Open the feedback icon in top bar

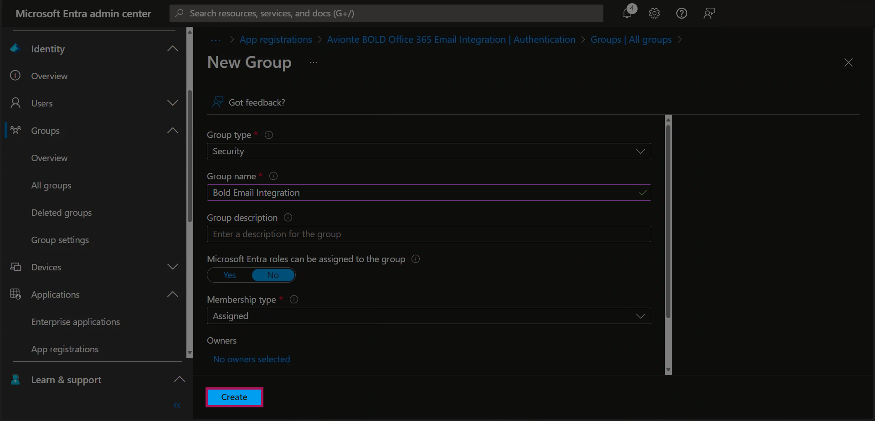pyautogui.click(x=709, y=13)
